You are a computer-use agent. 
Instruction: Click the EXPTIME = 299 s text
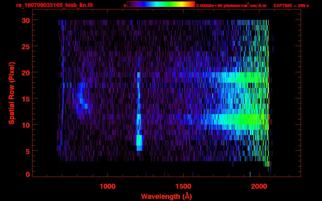[x=291, y=5]
